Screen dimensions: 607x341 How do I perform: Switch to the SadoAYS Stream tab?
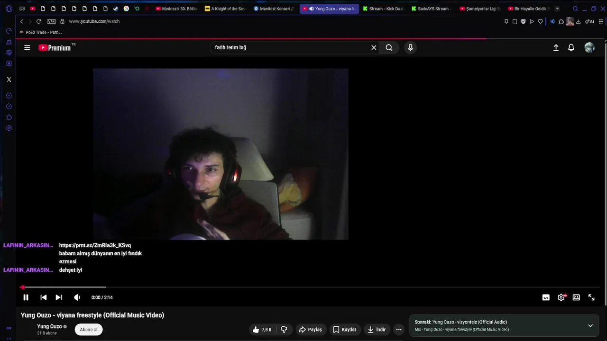(432, 9)
